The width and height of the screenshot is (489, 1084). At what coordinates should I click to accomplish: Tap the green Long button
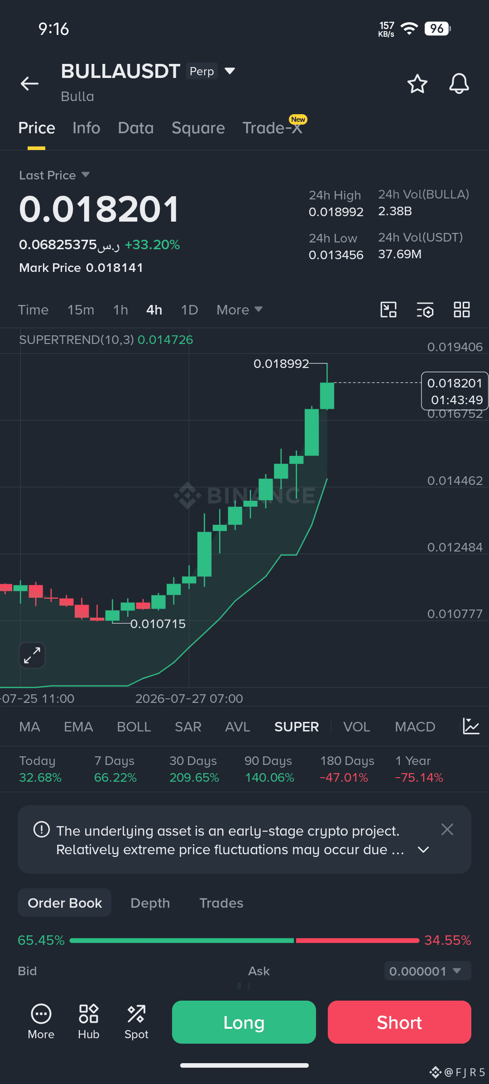[244, 1022]
